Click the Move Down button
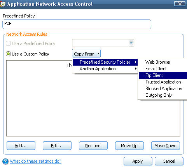187x167 pixels. [x=166, y=146]
